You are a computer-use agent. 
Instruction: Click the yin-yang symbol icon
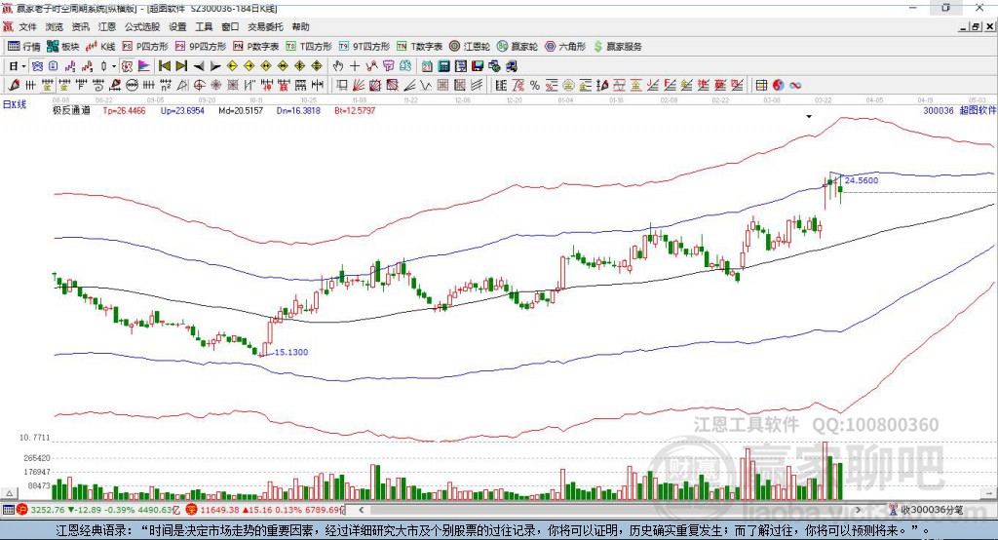779,86
